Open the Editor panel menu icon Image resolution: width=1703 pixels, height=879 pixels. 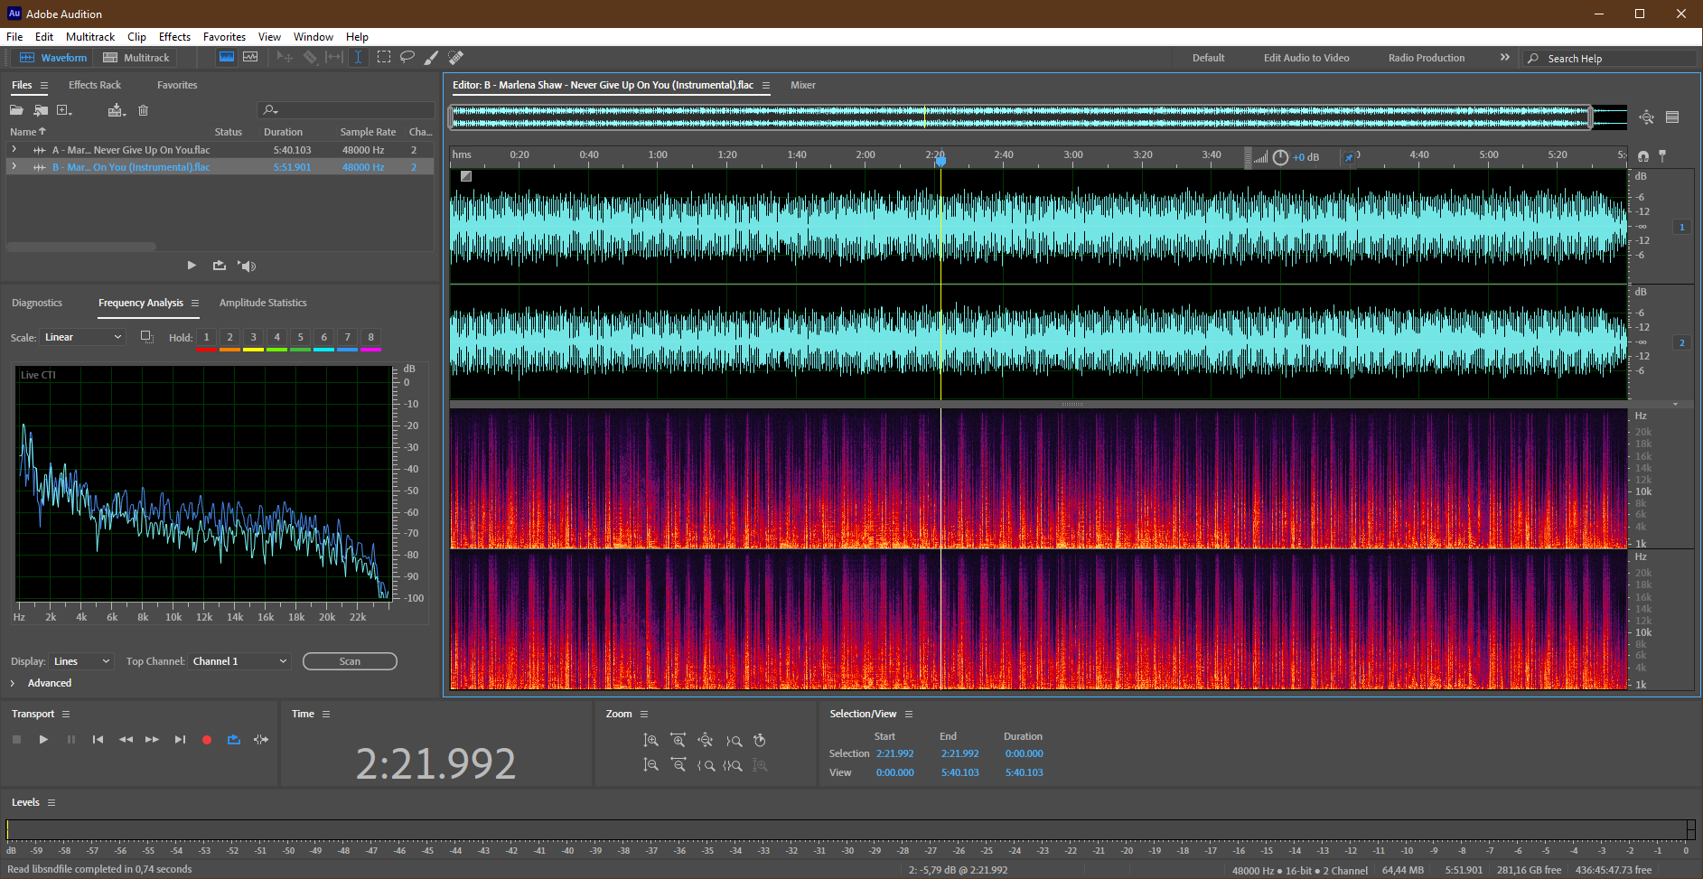[x=766, y=86]
